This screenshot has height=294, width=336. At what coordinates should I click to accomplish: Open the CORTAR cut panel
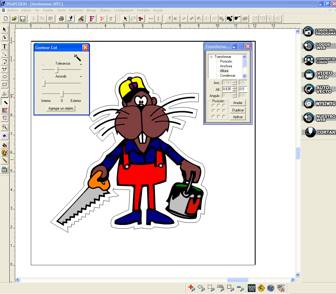point(320,132)
